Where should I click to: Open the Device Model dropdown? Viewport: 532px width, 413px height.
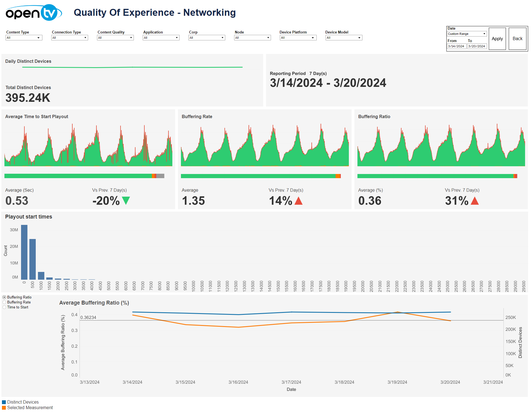344,38
